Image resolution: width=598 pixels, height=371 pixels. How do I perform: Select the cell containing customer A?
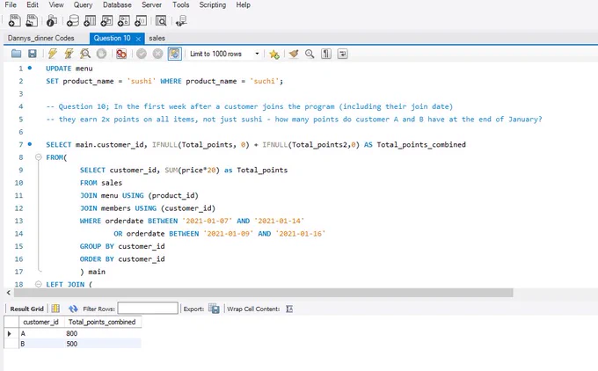click(x=41, y=333)
